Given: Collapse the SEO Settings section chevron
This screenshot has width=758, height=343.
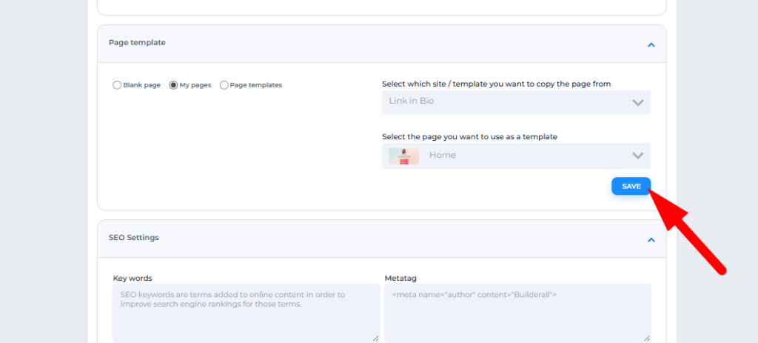Looking at the screenshot, I should (x=651, y=239).
